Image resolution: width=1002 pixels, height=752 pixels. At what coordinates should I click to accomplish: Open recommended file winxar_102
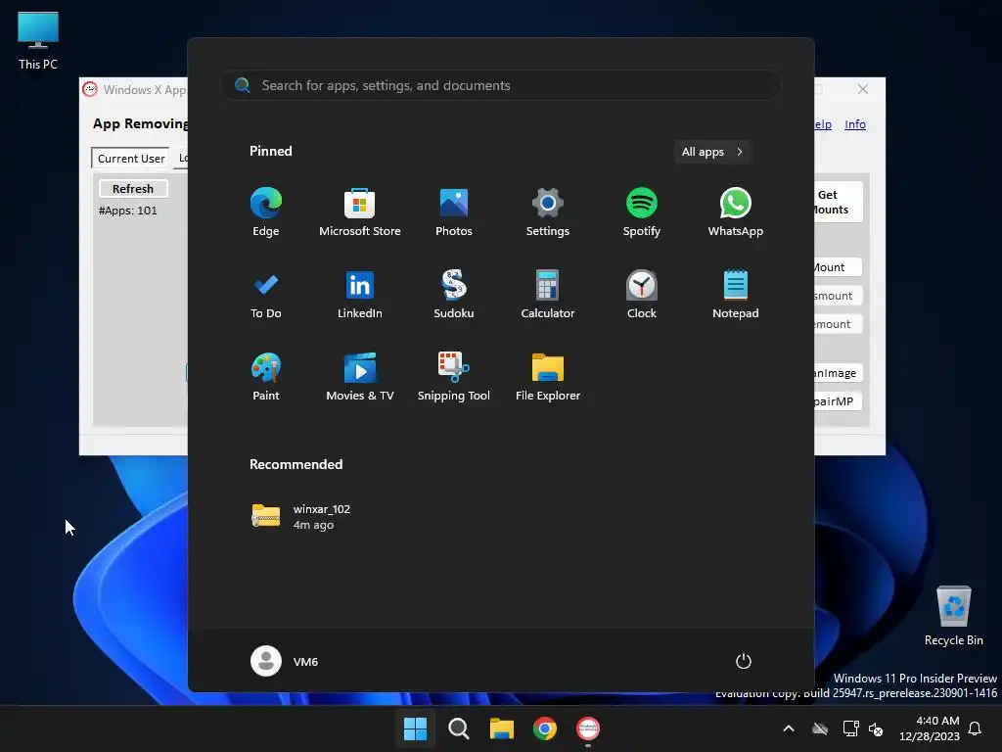pyautogui.click(x=301, y=517)
